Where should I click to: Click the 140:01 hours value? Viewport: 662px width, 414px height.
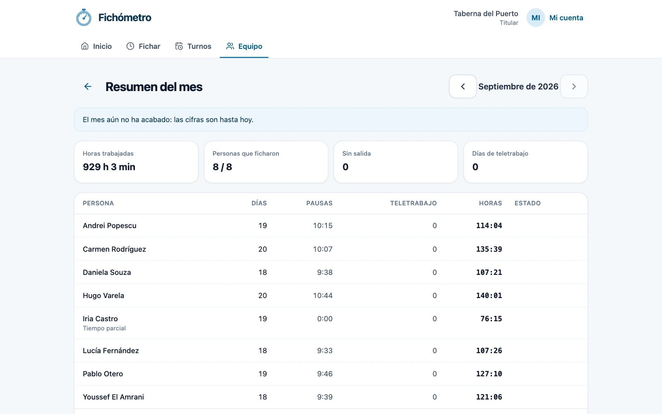(x=489, y=296)
